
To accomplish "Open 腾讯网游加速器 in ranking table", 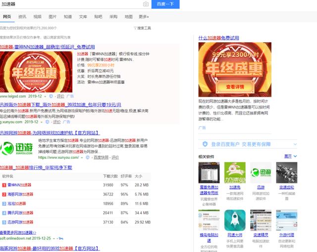I will (20, 213).
